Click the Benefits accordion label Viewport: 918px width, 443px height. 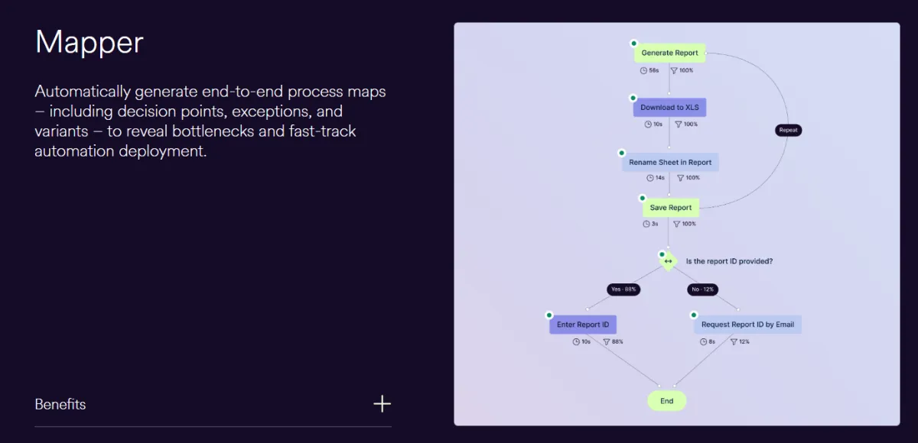(60, 404)
